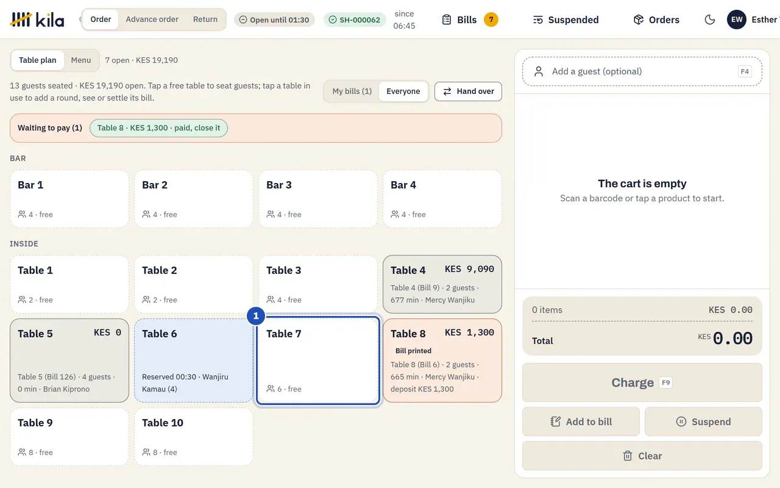Tap free Table 9
This screenshot has width=780, height=488.
69,437
